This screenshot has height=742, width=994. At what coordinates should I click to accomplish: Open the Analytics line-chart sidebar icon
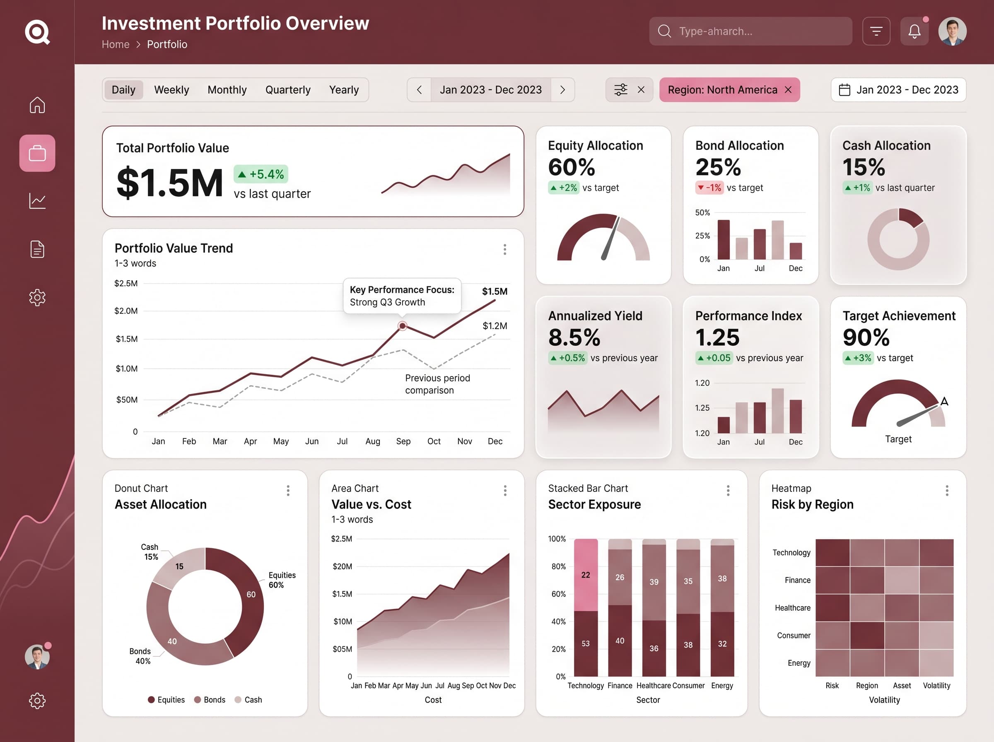click(37, 201)
